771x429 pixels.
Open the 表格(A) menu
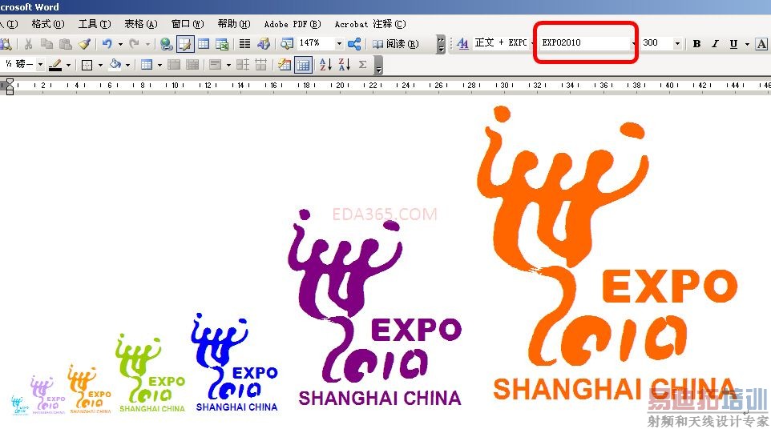pos(140,23)
